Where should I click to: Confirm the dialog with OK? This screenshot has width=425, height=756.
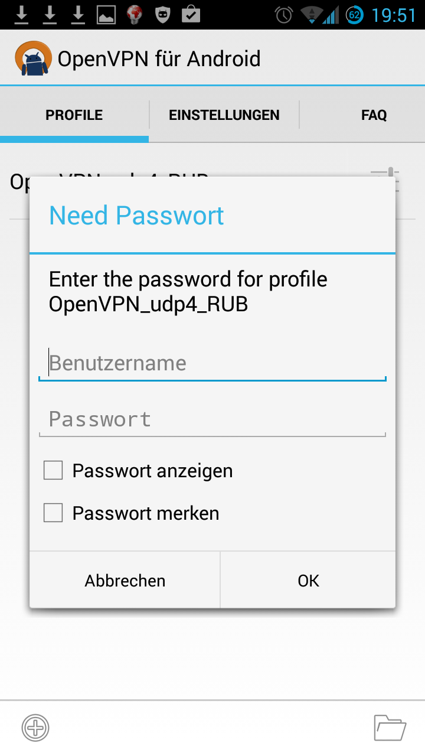[x=308, y=581]
